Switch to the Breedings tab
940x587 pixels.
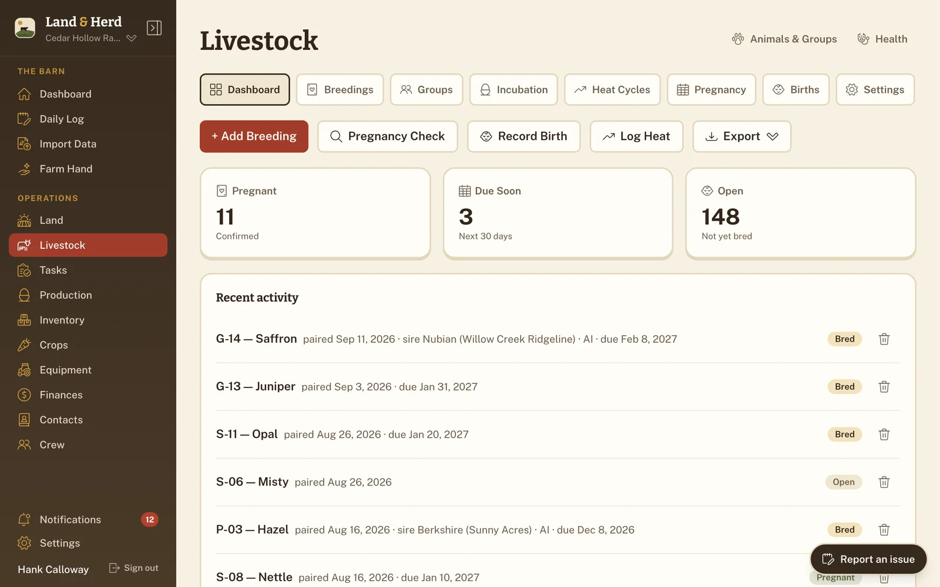tap(340, 89)
